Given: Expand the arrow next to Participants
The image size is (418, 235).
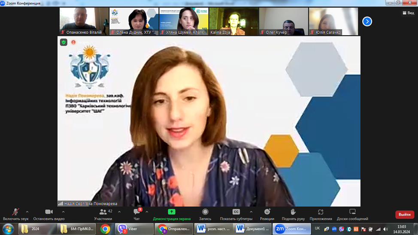Looking at the screenshot, I should 119,212.
